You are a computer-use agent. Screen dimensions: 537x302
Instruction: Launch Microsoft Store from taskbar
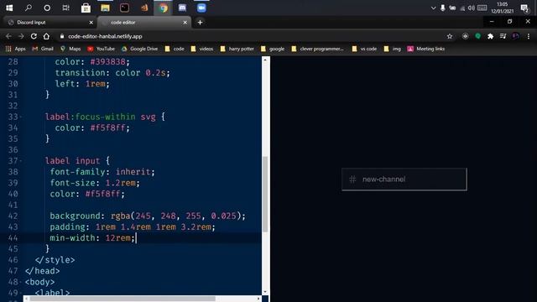tap(86, 8)
